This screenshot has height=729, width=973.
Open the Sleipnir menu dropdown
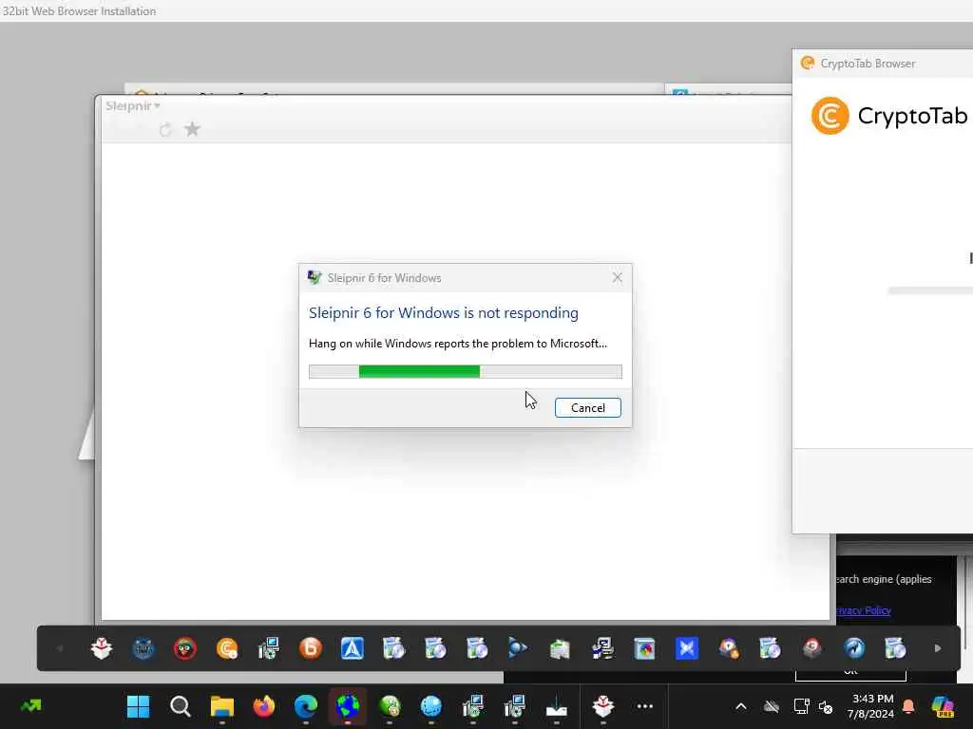click(x=133, y=106)
